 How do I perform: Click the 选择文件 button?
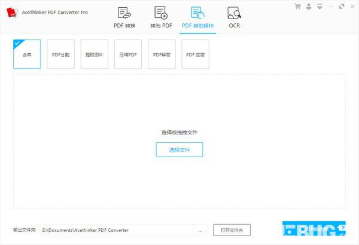pos(180,149)
